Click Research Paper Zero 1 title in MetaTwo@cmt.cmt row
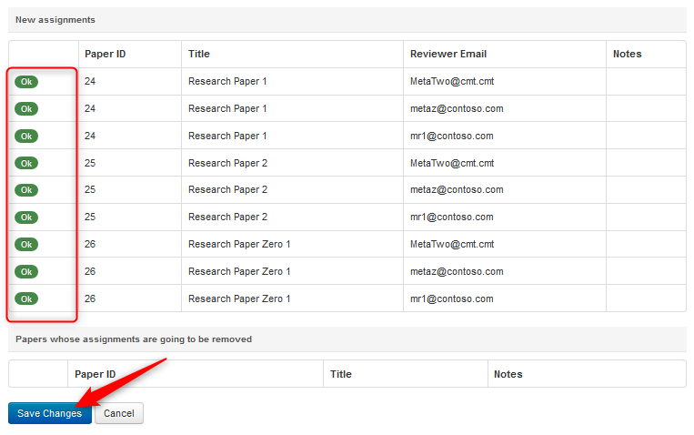694x435 pixels. click(x=239, y=244)
